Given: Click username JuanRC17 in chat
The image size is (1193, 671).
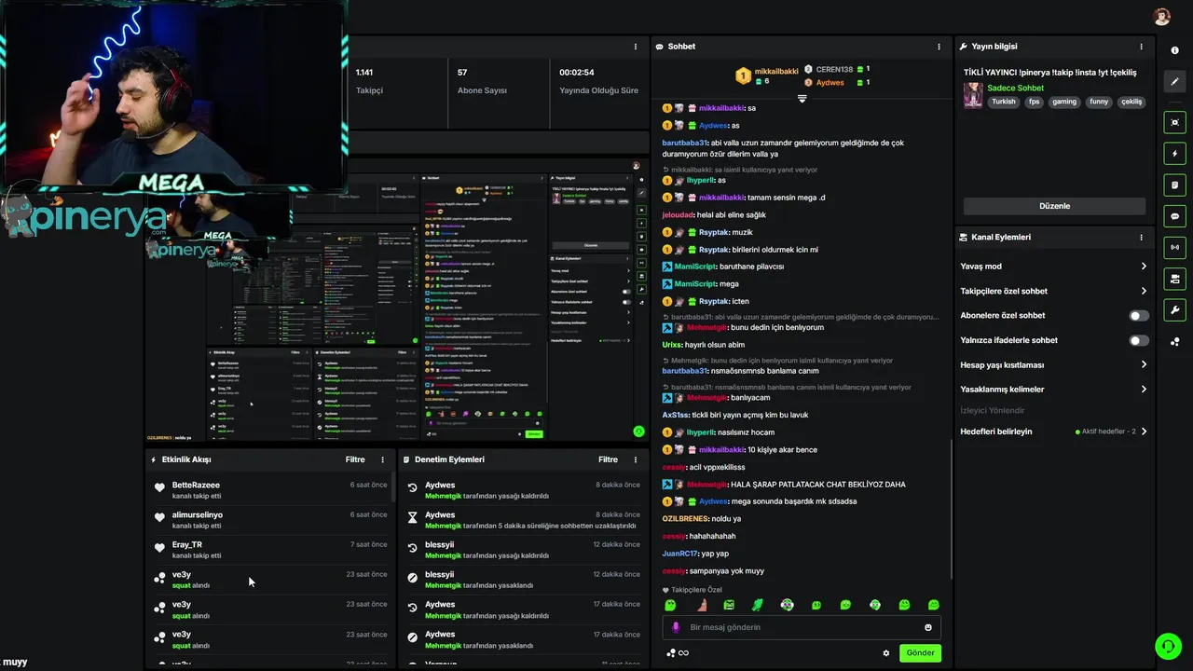Looking at the screenshot, I should point(680,554).
